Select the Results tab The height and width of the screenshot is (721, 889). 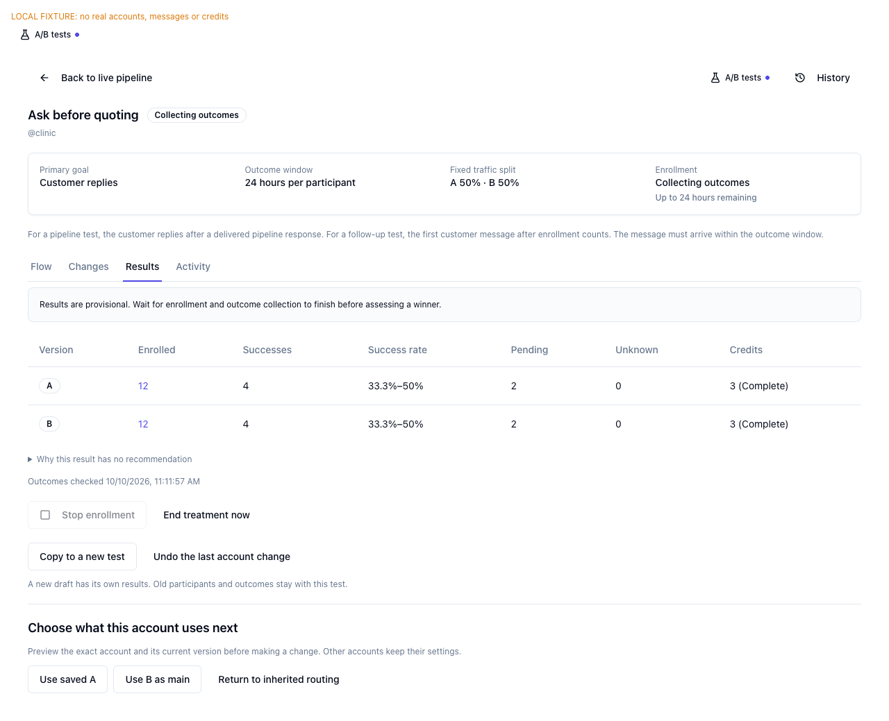[142, 266]
